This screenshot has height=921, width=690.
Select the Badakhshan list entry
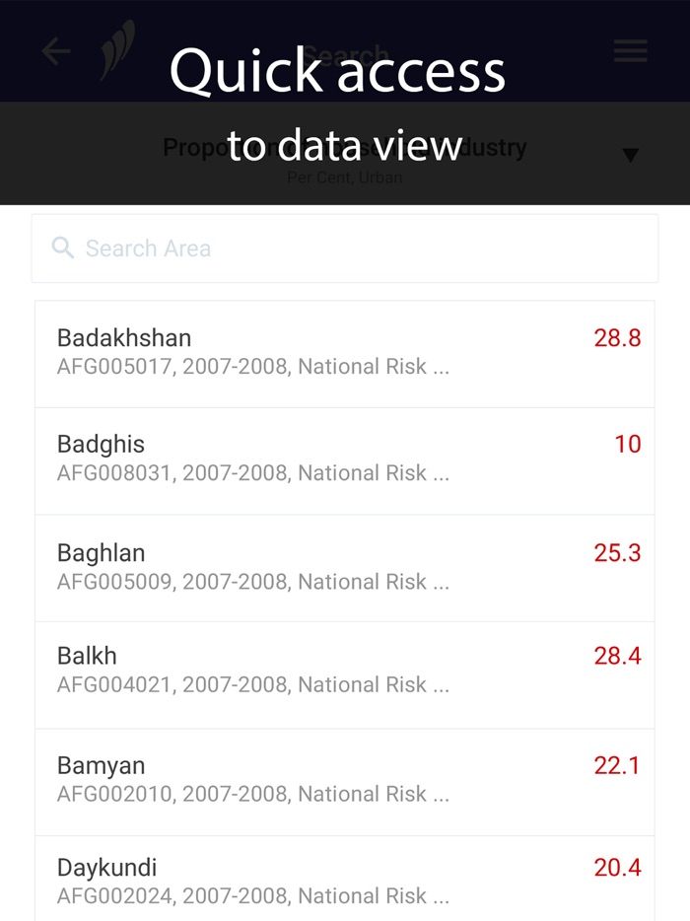pos(345,353)
